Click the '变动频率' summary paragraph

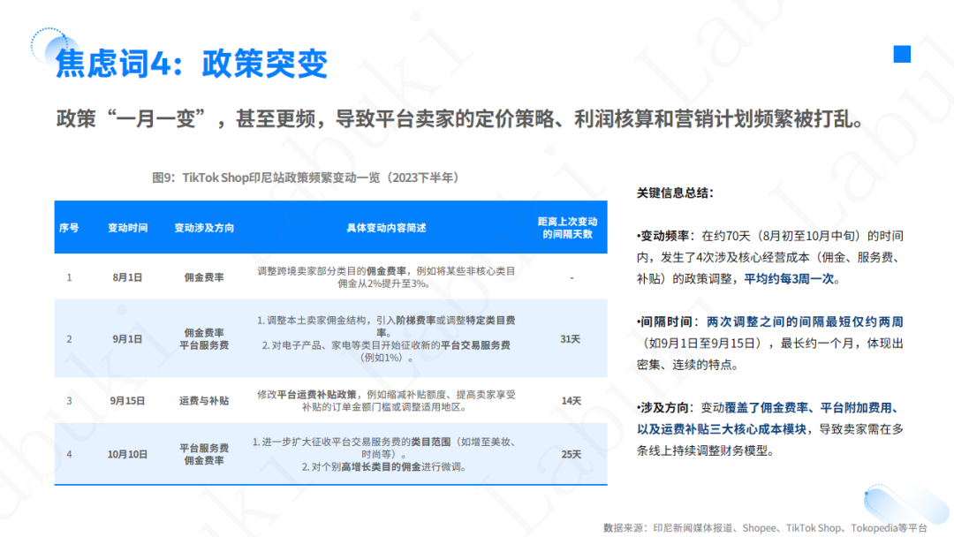770,257
